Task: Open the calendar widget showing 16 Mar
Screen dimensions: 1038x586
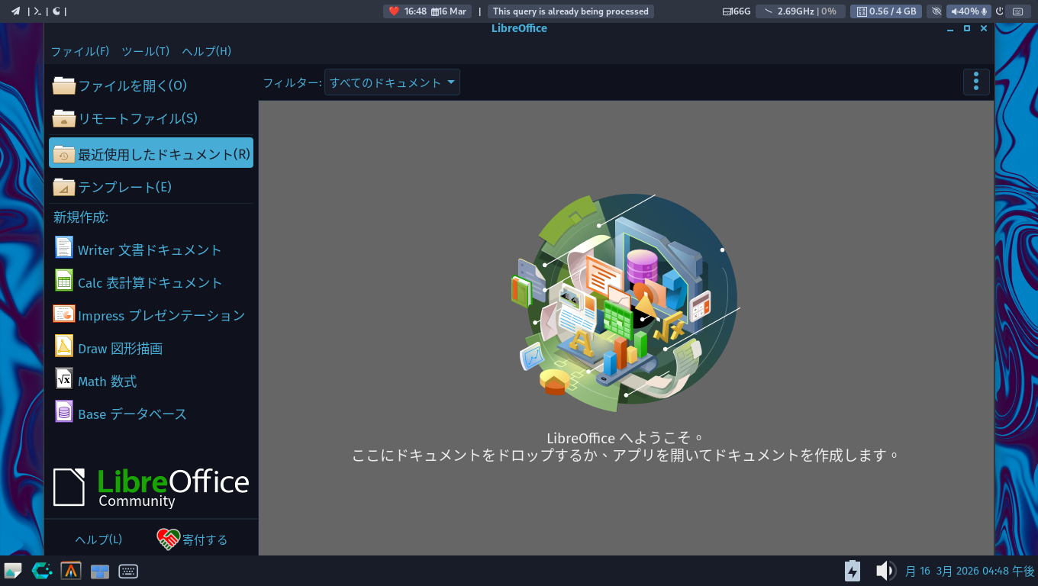Action: (x=449, y=11)
